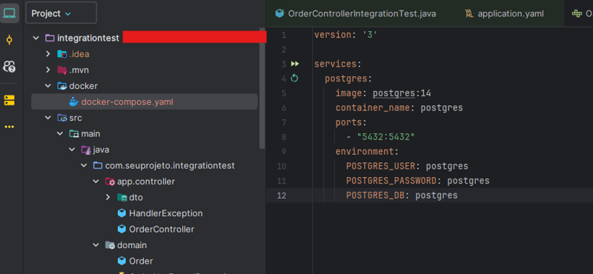Click the Order class icon
This screenshot has height=274, width=593.
click(x=122, y=261)
